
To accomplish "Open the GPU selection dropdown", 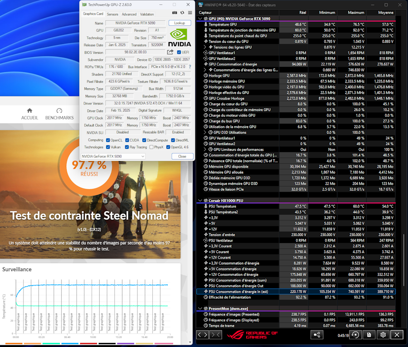I will [113, 156].
